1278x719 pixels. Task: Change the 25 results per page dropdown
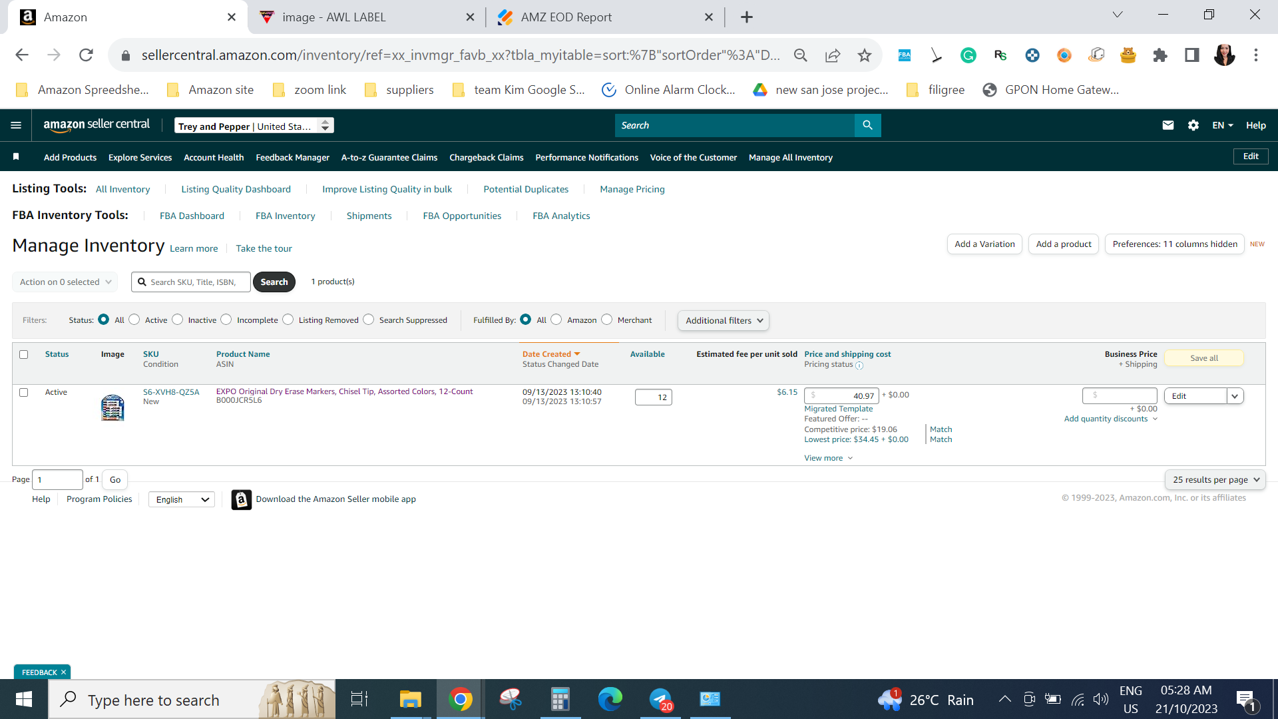pyautogui.click(x=1215, y=480)
